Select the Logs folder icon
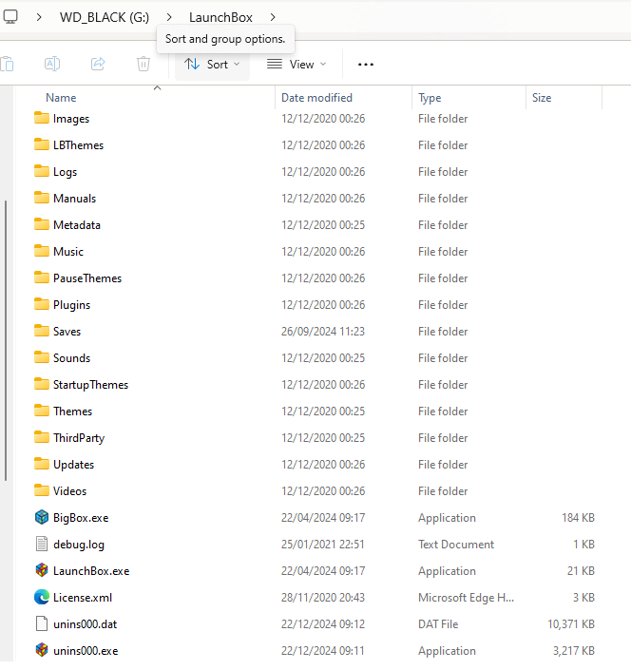631x670 pixels. 42,171
